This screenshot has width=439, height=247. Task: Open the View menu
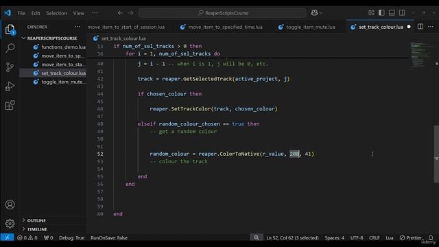(79, 13)
